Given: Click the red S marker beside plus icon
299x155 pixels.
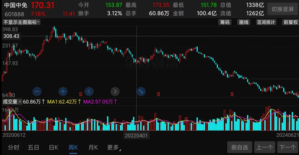Looking at the screenshot, I should (x=81, y=94).
